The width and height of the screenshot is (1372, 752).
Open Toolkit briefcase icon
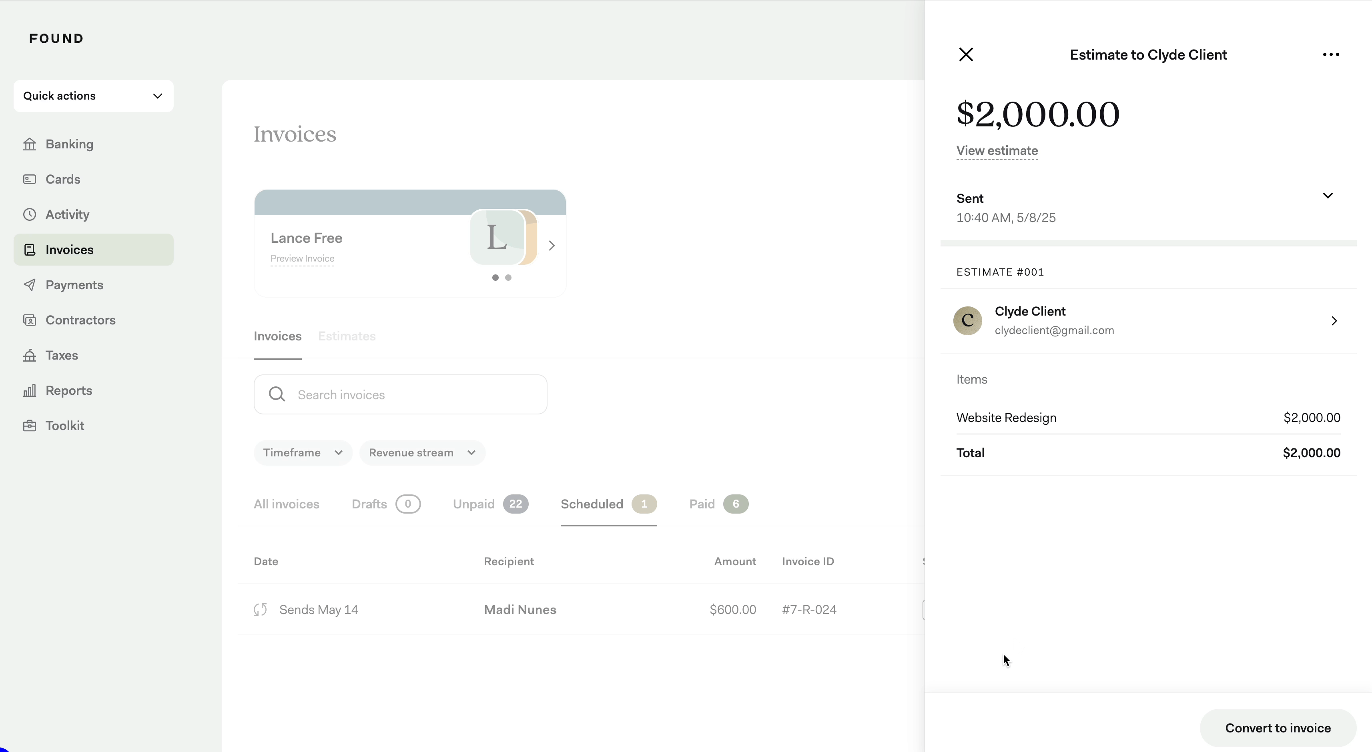30,426
